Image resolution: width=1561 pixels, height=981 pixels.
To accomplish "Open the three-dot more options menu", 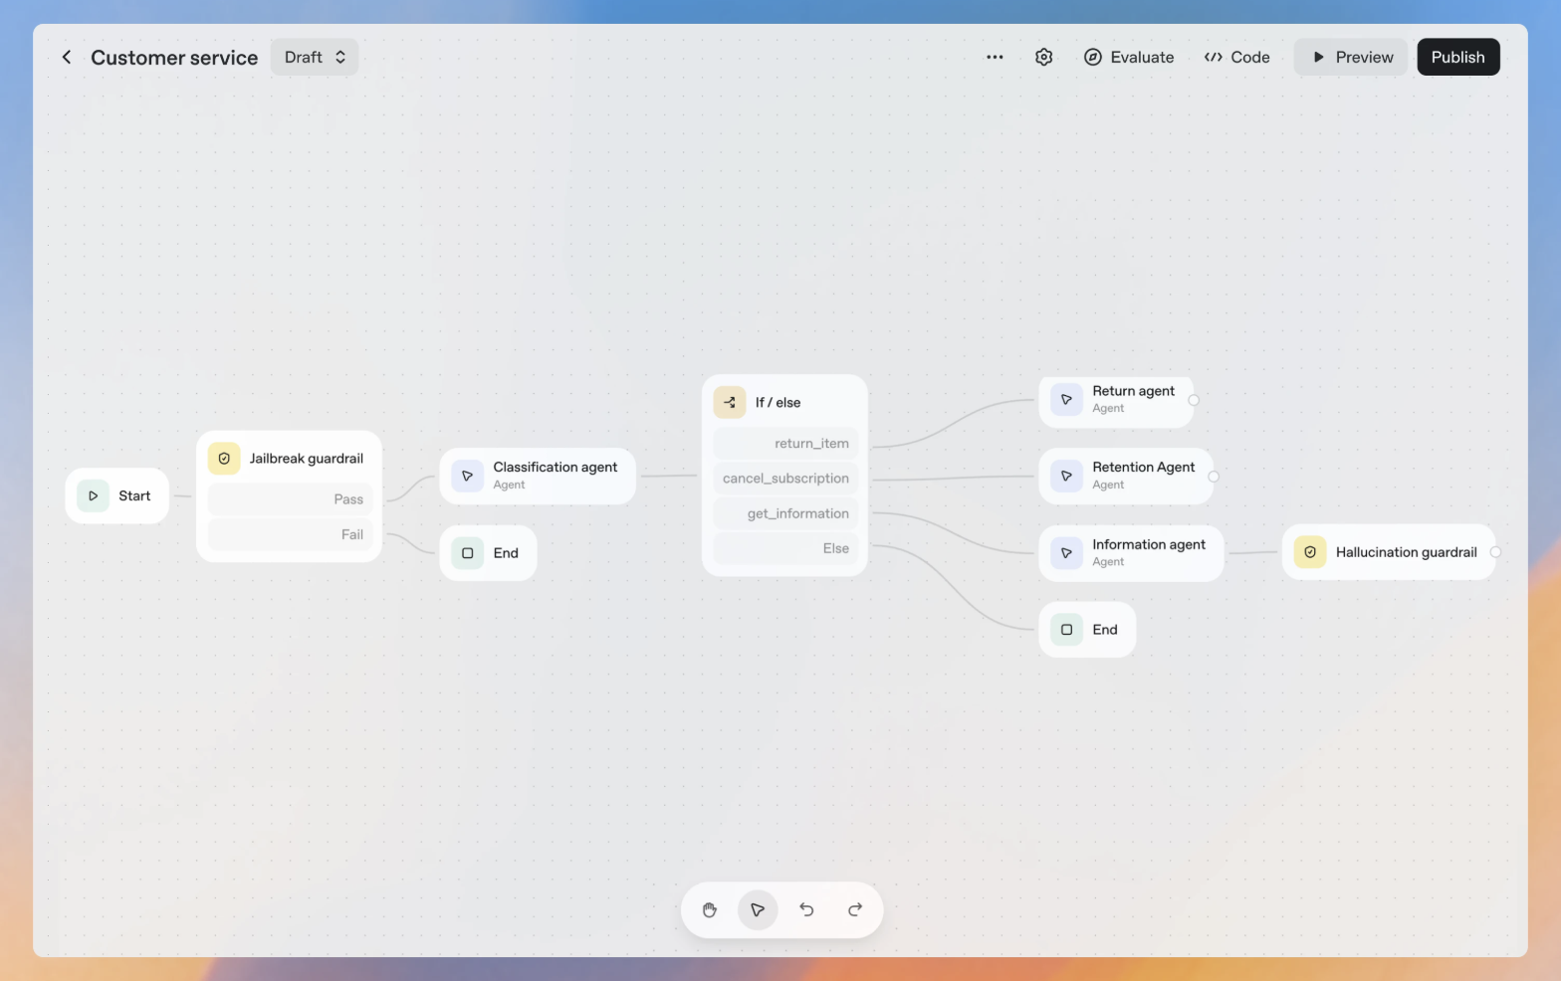I will pos(995,58).
